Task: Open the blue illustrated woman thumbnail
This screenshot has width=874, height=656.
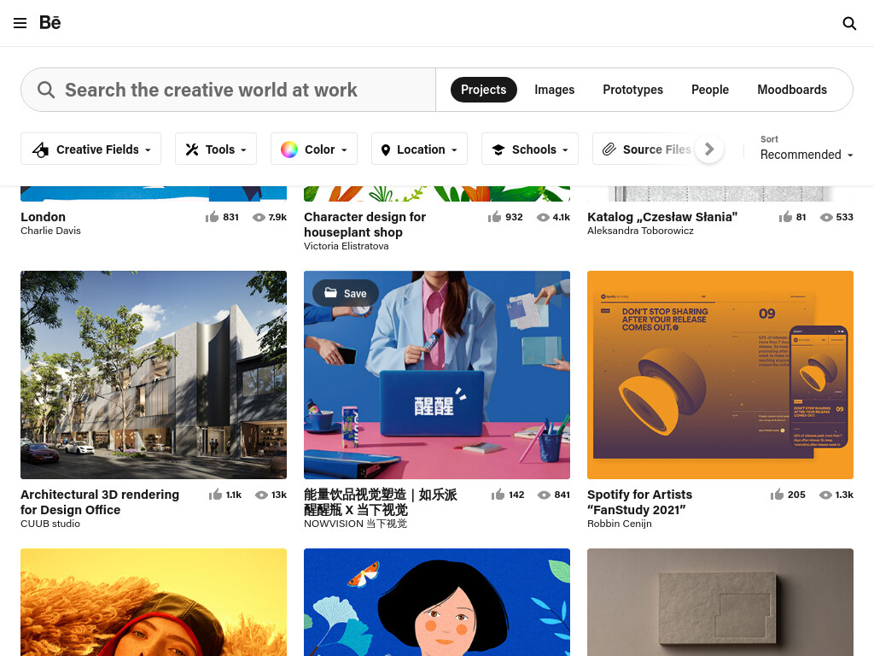Action: pos(437,602)
